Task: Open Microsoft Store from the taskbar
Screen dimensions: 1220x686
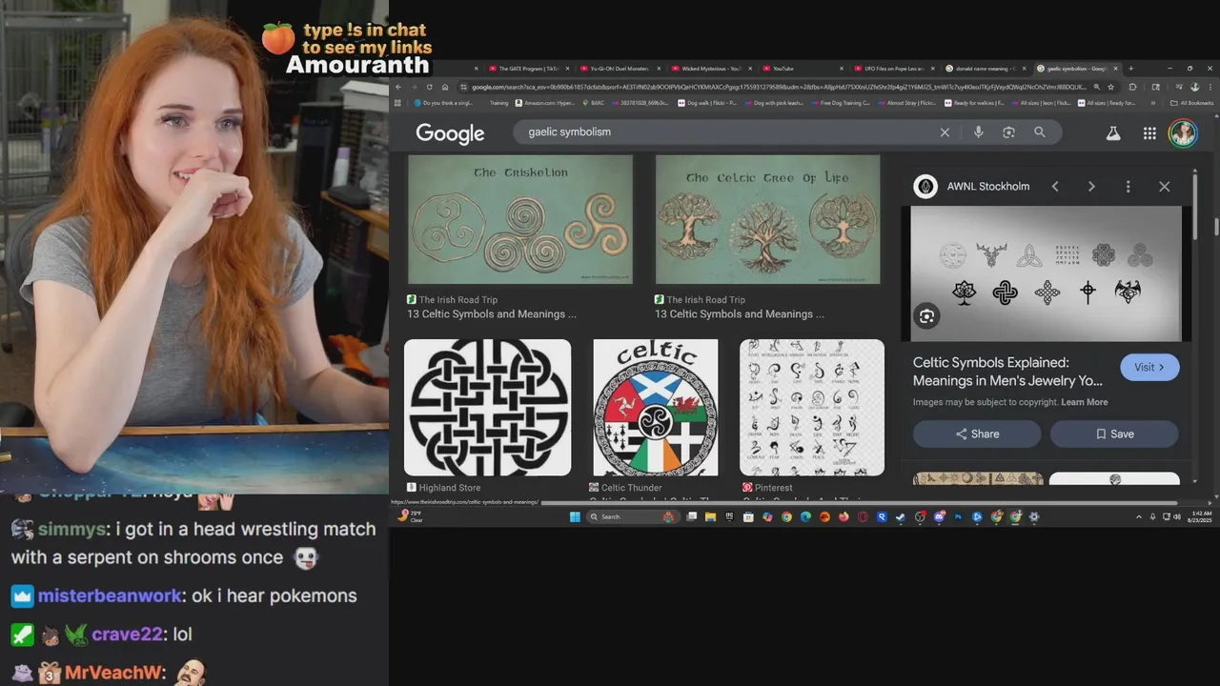Action: pyautogui.click(x=748, y=516)
